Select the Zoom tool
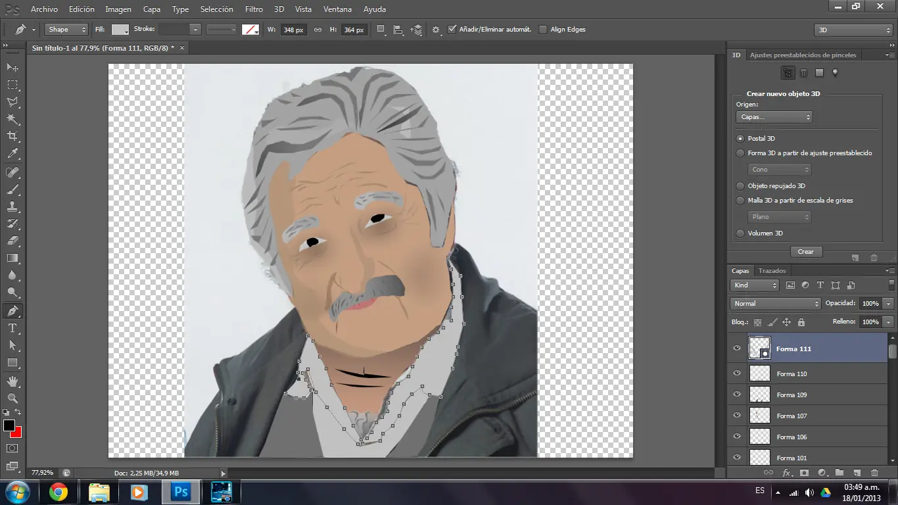The width and height of the screenshot is (898, 505). 12,398
